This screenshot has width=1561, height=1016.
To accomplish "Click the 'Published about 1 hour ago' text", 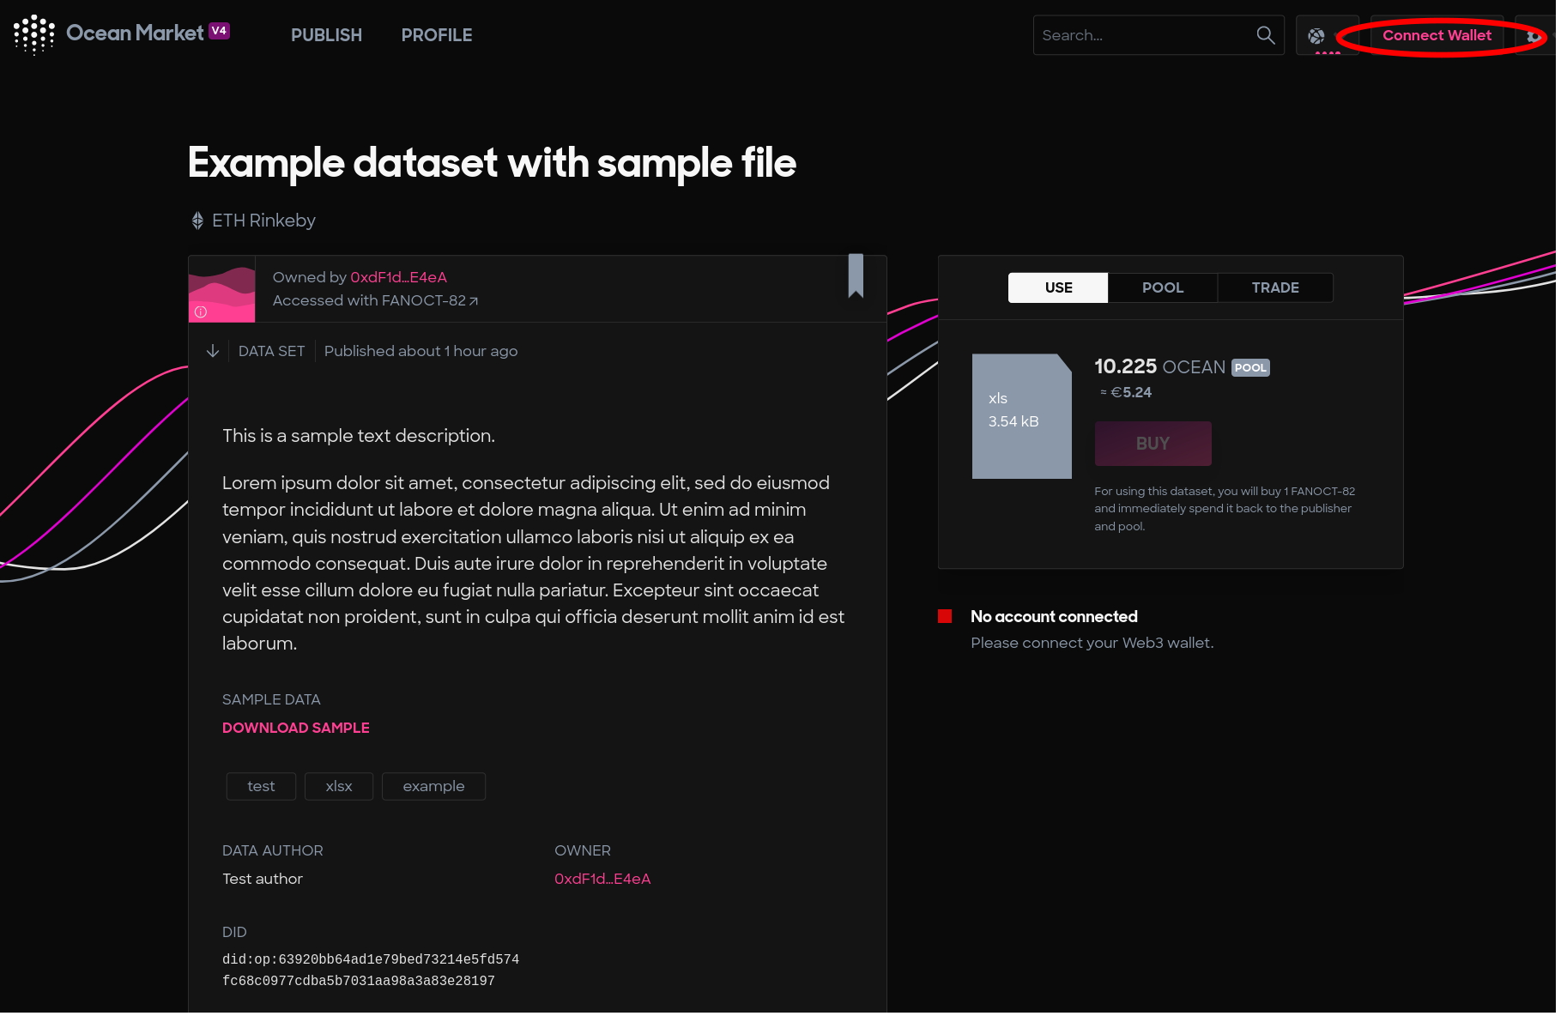I will coord(422,352).
